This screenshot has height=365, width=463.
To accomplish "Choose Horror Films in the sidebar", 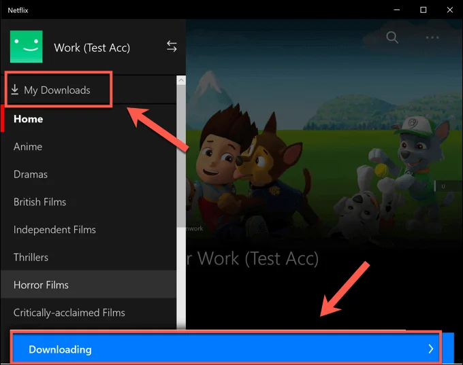I will click(89, 284).
